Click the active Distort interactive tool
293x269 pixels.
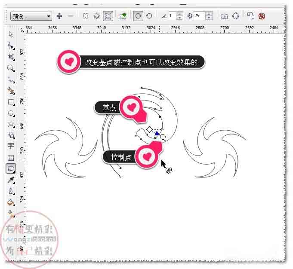[x=11, y=168]
